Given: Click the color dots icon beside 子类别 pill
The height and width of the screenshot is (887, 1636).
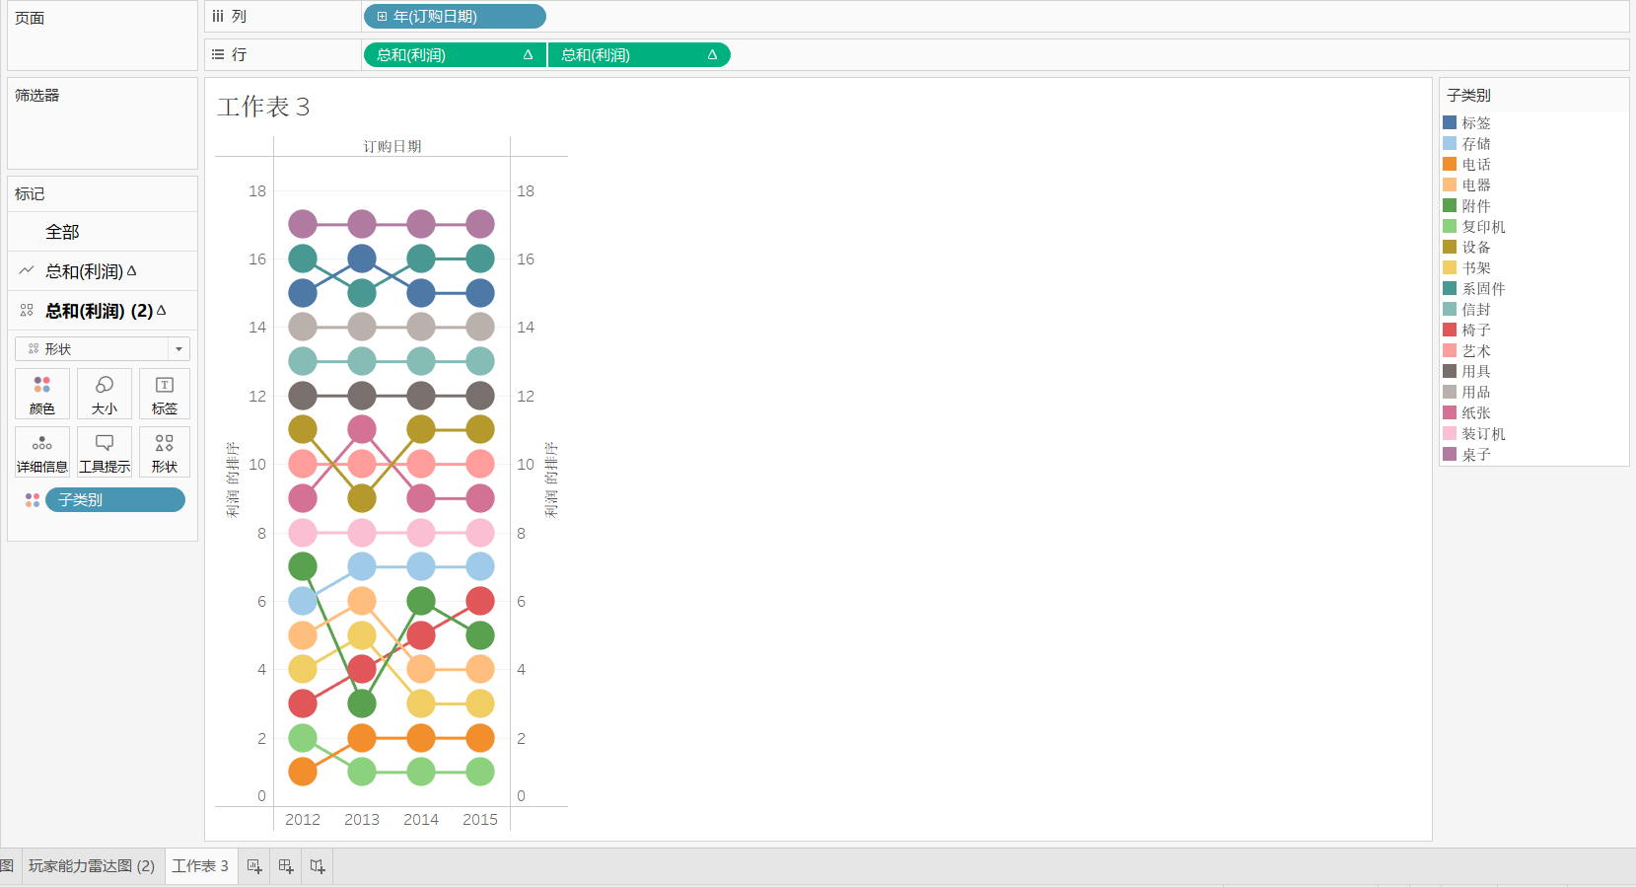Looking at the screenshot, I should (x=33, y=500).
